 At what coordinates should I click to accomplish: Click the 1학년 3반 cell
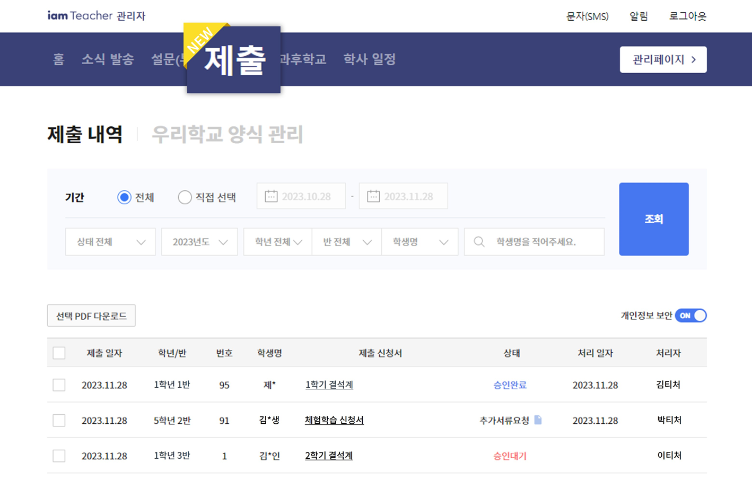tap(172, 456)
